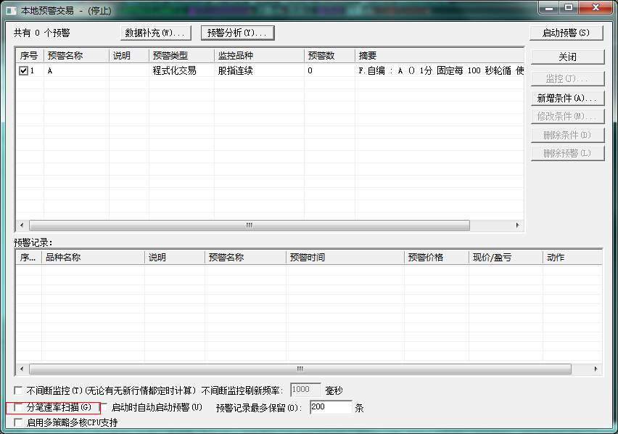Start alerts with 启动预警(S) button
Screen dimensions: 618x434
(x=566, y=33)
